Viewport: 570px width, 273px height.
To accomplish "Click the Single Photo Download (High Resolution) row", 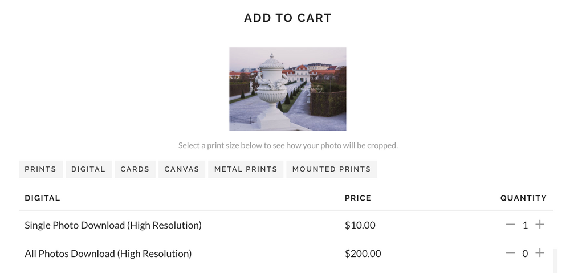I will [286, 225].
